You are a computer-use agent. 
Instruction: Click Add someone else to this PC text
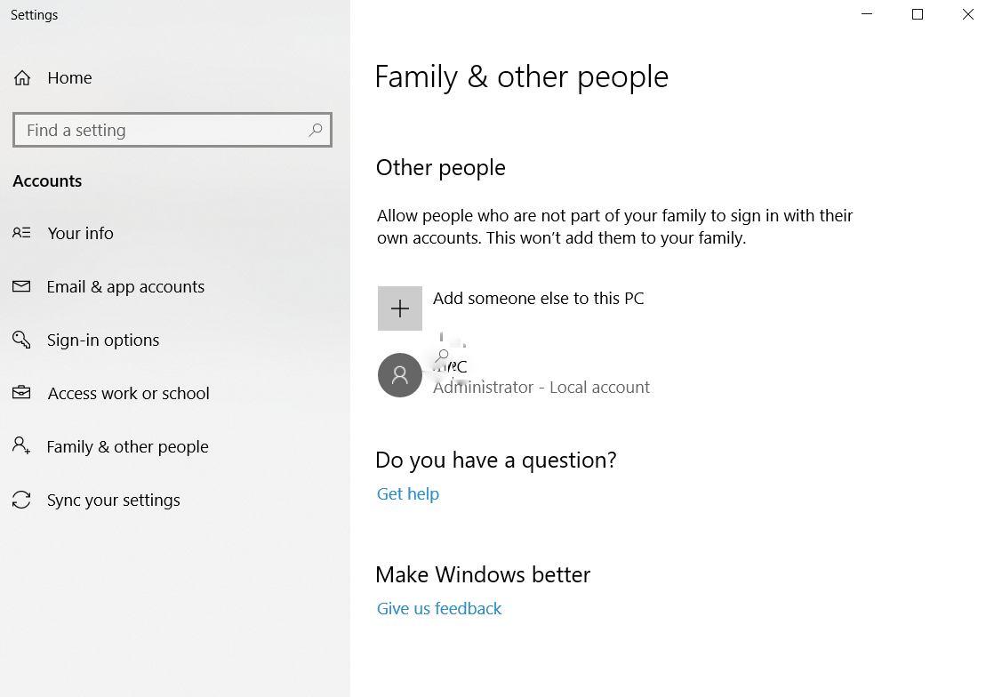pos(538,298)
